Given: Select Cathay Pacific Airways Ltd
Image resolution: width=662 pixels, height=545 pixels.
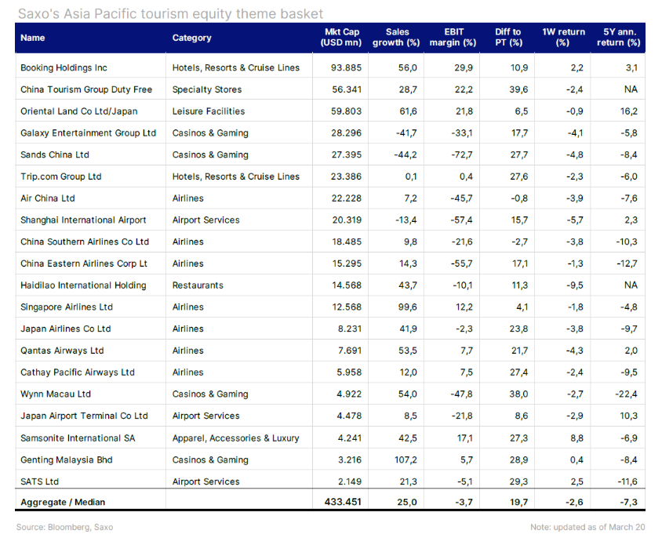Looking at the screenshot, I should (78, 372).
